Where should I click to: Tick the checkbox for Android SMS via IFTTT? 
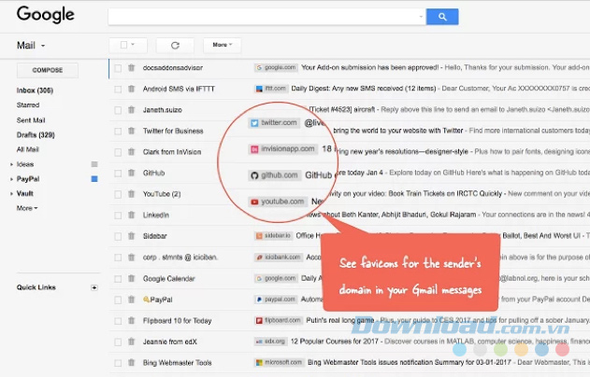[118, 90]
